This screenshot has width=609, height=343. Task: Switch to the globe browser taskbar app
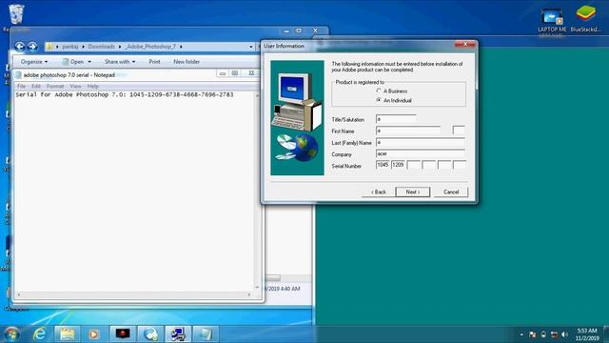(x=150, y=333)
